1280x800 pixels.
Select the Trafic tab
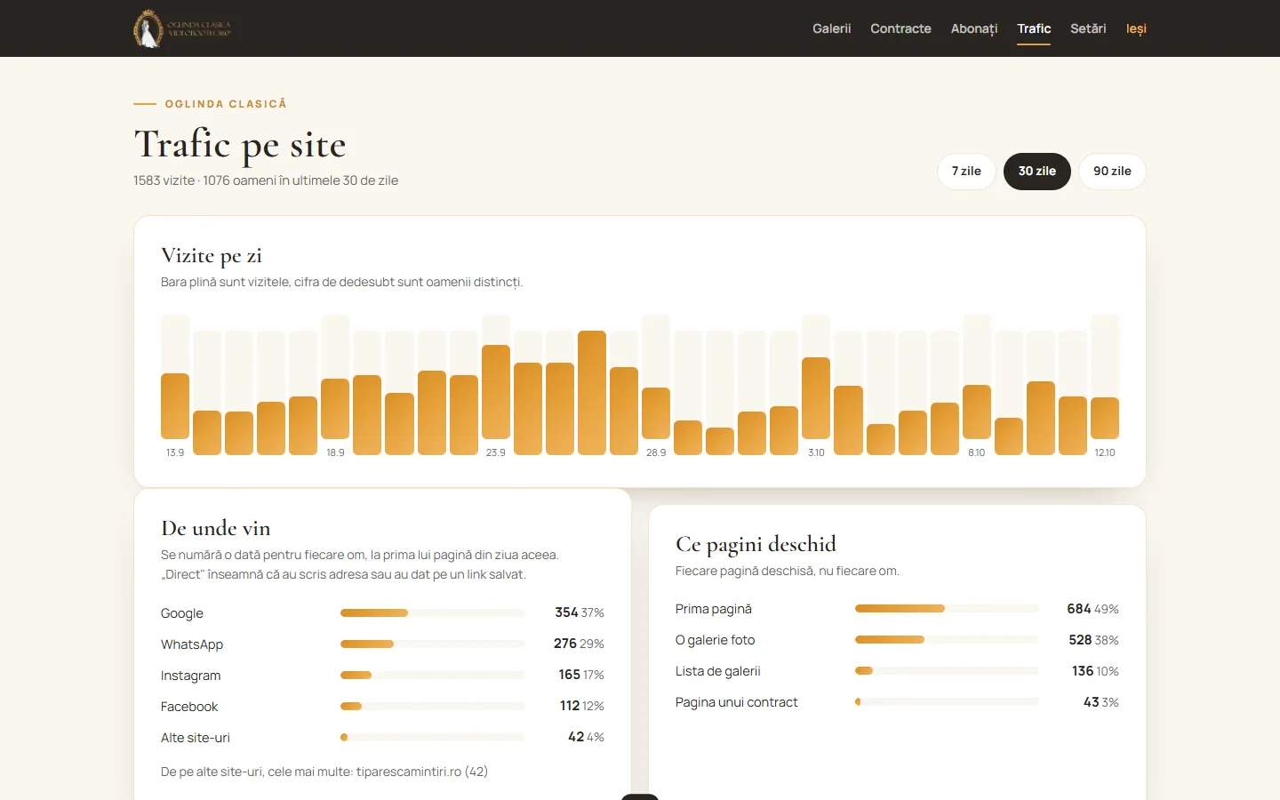(x=1034, y=28)
